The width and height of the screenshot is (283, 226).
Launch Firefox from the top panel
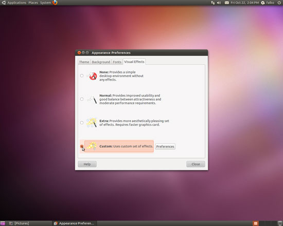[55, 3]
